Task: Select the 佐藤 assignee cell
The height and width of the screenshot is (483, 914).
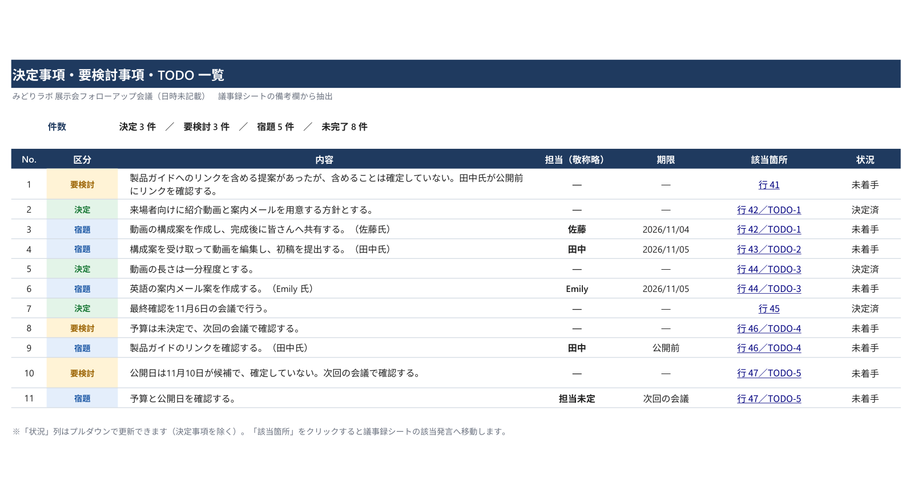Action: tap(577, 229)
